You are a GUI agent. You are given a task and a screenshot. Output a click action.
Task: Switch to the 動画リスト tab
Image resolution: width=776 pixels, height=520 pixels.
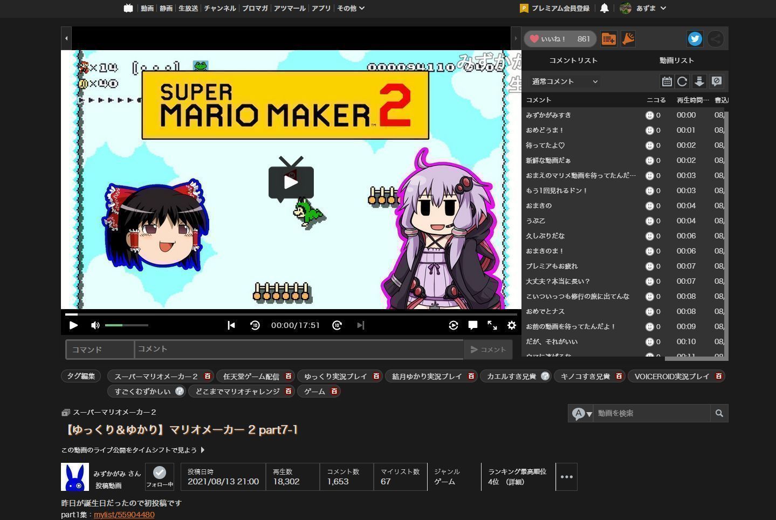pos(676,60)
